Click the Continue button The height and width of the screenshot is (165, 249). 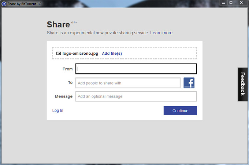tap(180, 111)
